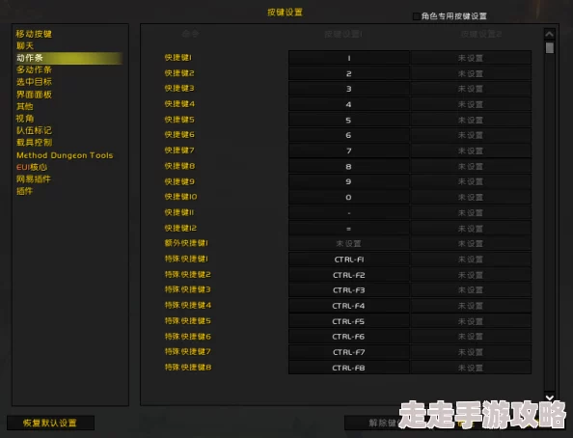Select the primary key binding for 快捷键1

[x=348, y=58]
